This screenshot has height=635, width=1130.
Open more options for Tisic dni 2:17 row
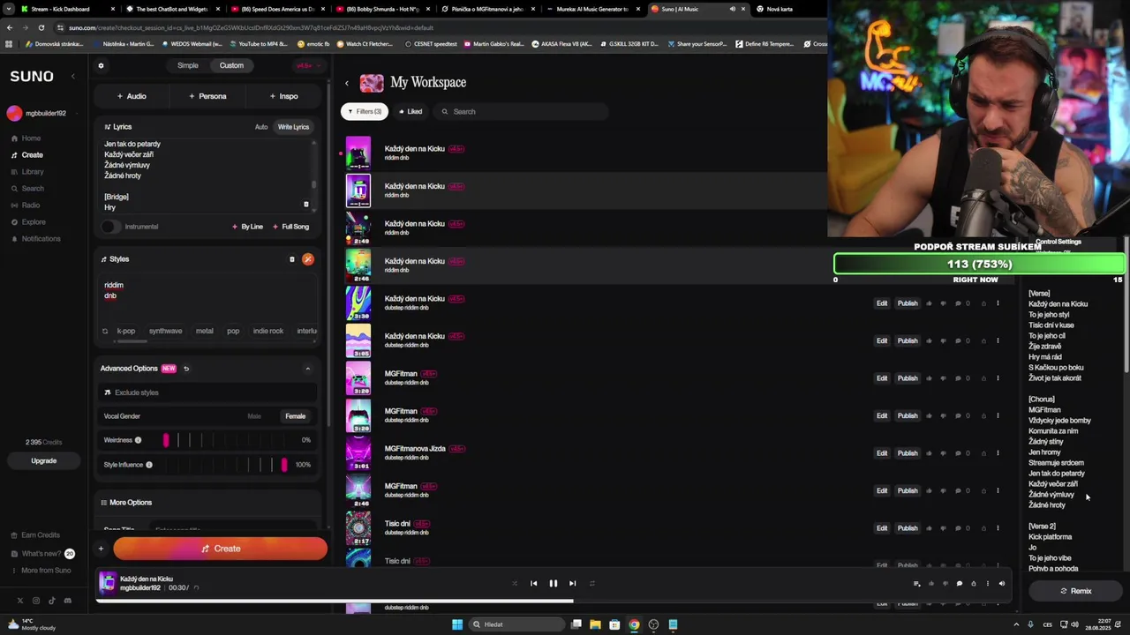998,528
